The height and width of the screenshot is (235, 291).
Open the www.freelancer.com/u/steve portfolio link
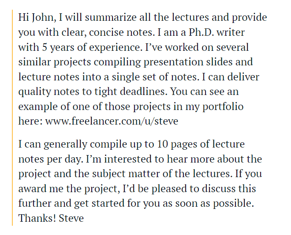(x=112, y=121)
